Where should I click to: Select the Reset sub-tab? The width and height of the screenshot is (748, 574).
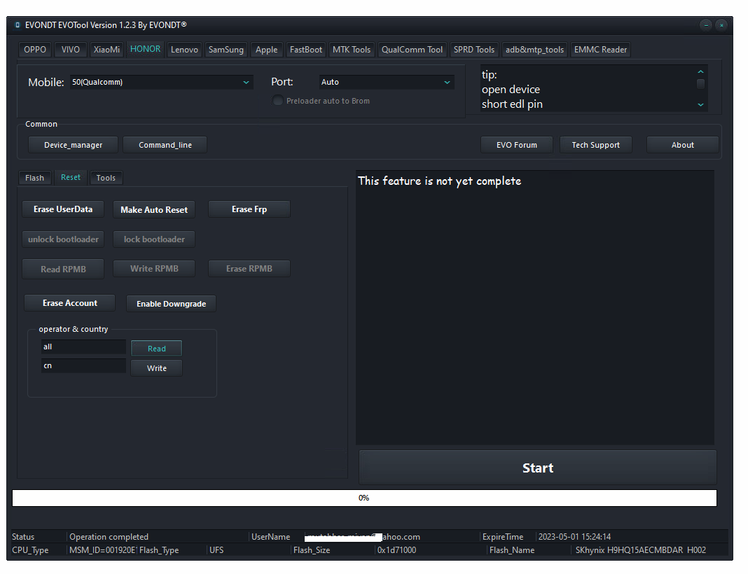tap(71, 177)
